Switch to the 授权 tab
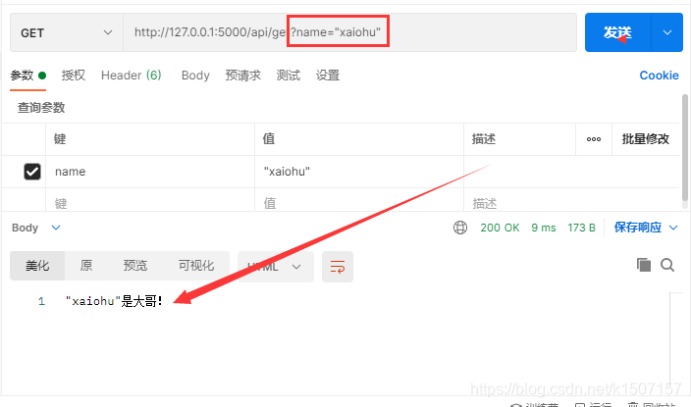 (74, 76)
